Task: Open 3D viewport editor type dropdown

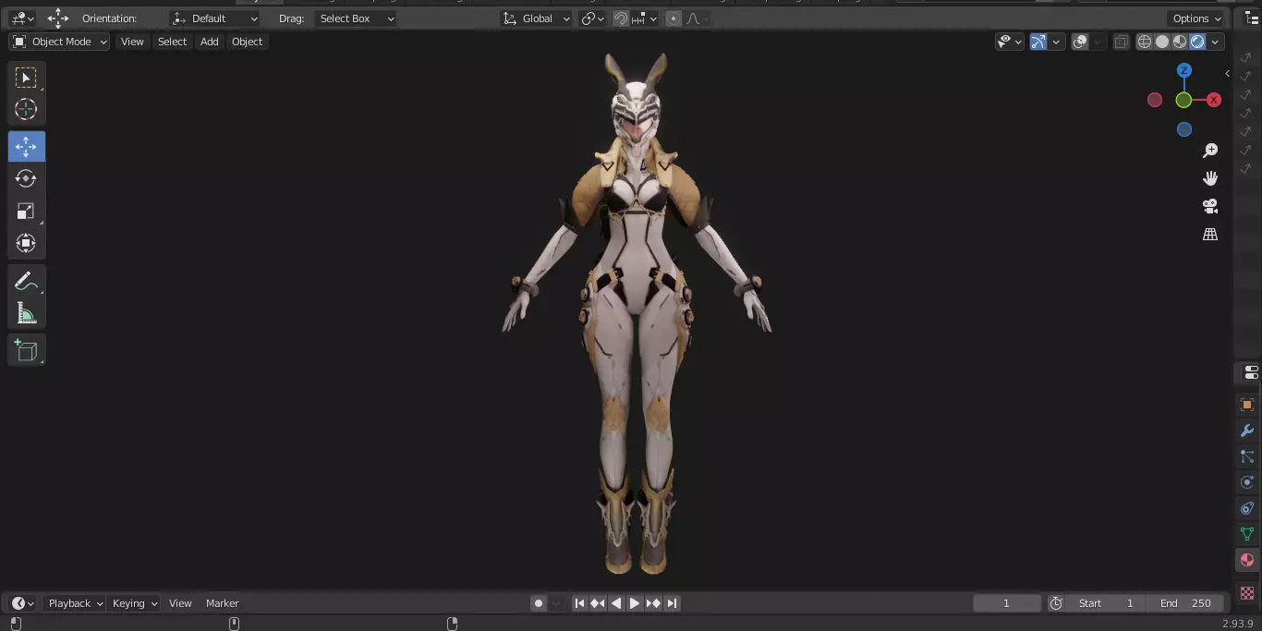Action: [x=22, y=18]
